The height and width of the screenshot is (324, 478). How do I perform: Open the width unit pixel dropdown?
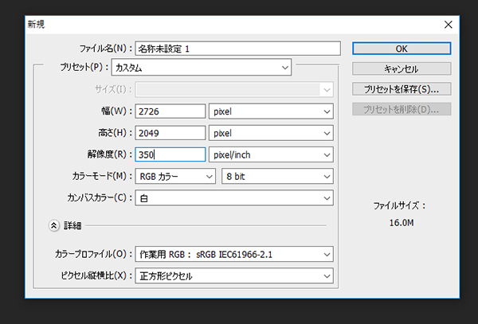coord(272,111)
